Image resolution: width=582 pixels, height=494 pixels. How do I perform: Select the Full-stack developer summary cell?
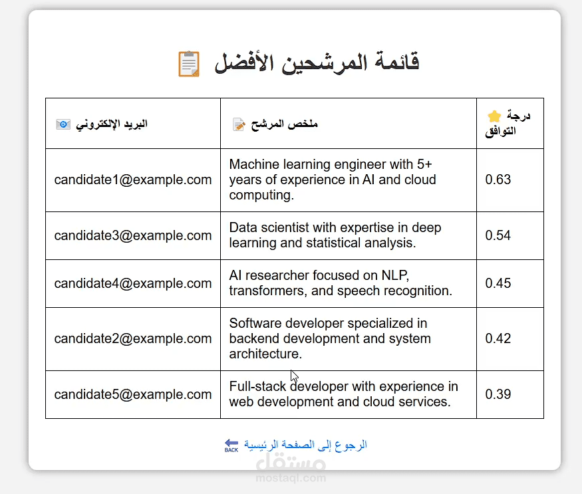343,394
